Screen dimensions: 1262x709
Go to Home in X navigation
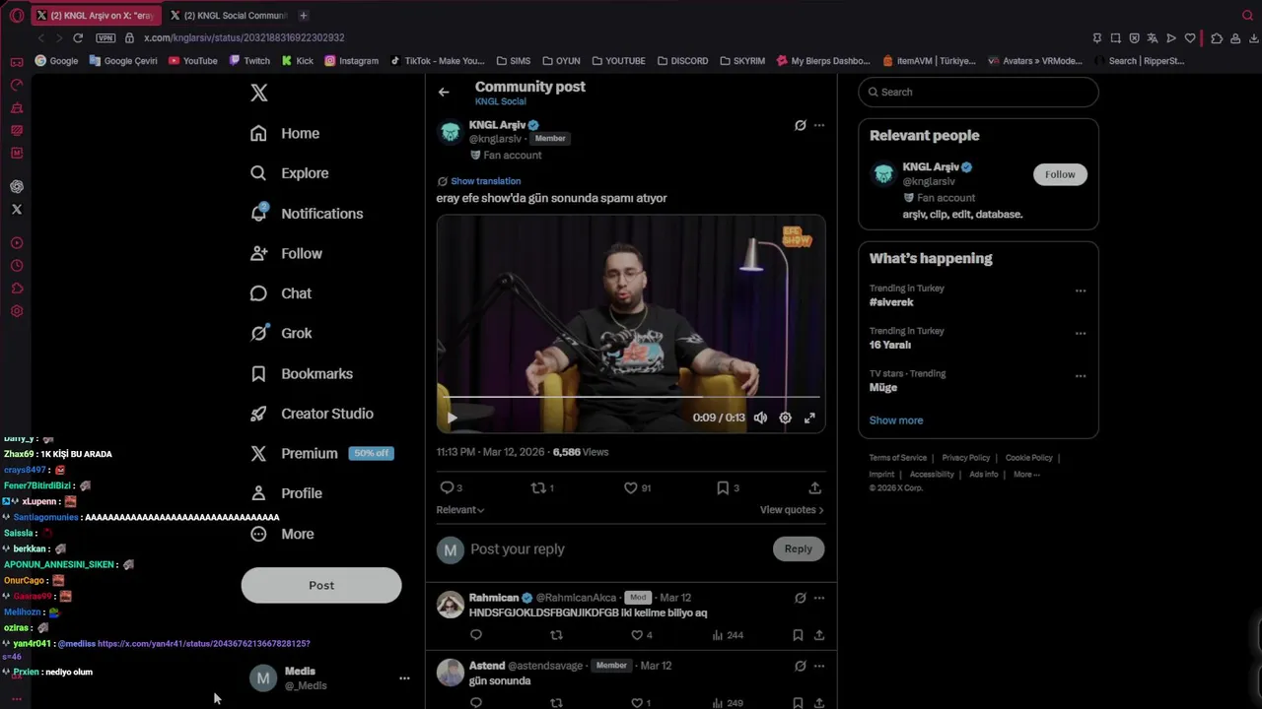[x=285, y=133]
